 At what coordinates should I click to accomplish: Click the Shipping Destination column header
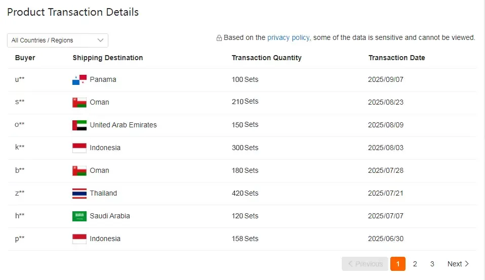click(x=107, y=58)
